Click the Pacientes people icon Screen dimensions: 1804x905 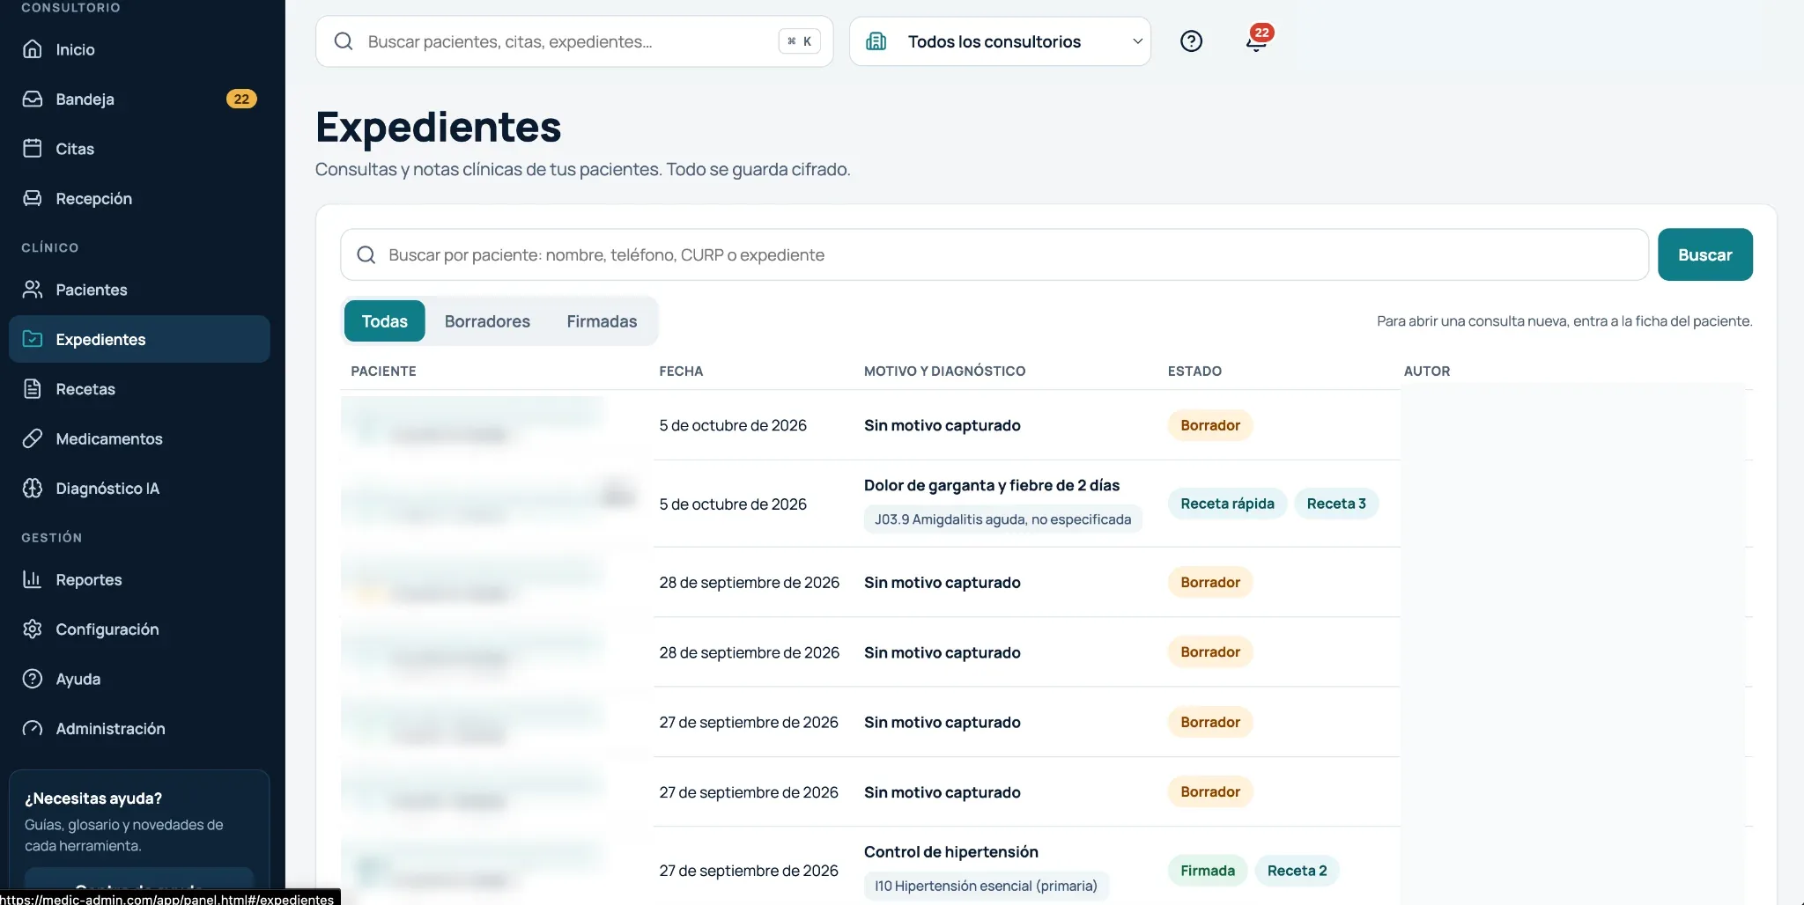pos(33,289)
